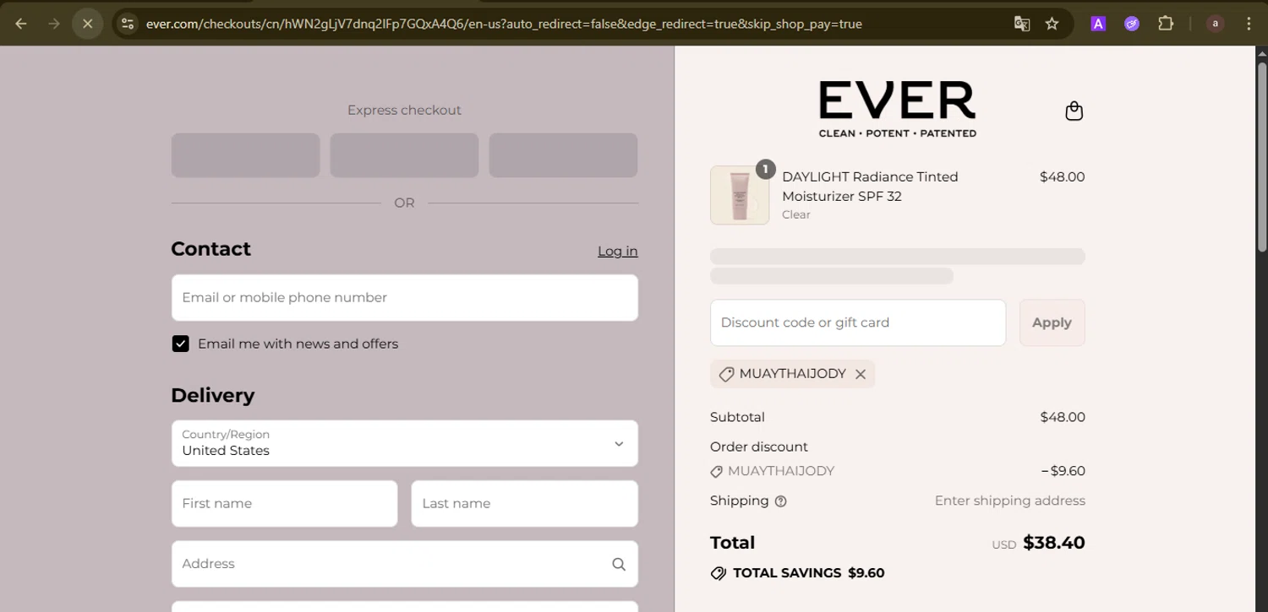The width and height of the screenshot is (1268, 612).
Task: Click the Contact section heading
Action: coord(210,249)
